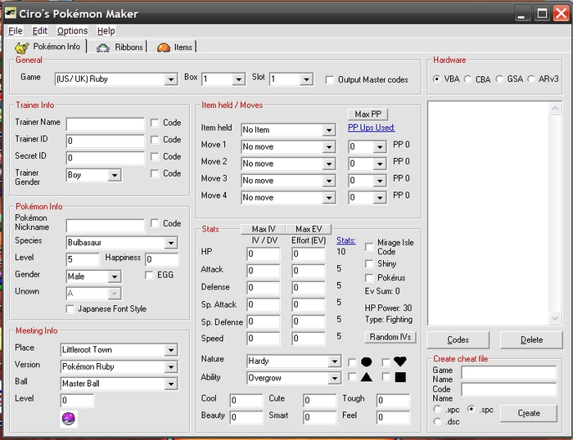Switch to the Ribbons tab
Viewport: 573px width, 440px height.
tap(120, 47)
